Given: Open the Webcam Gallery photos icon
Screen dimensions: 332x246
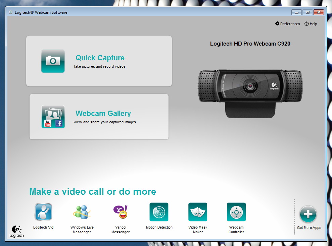Looking at the screenshot, I should 53,117.
